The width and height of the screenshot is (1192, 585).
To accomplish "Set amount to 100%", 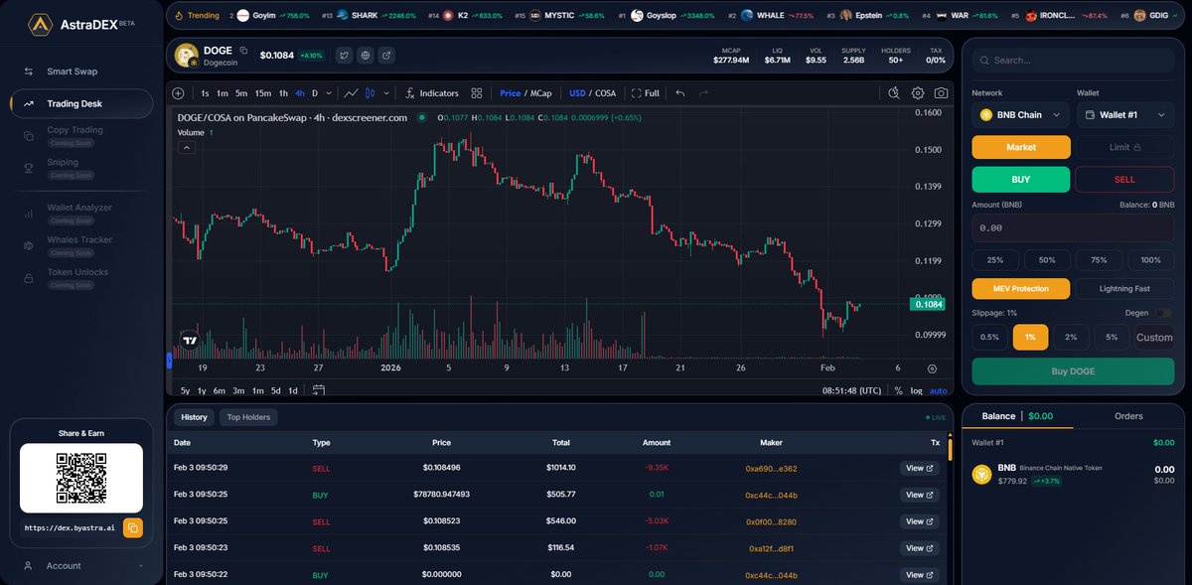I will point(1150,259).
